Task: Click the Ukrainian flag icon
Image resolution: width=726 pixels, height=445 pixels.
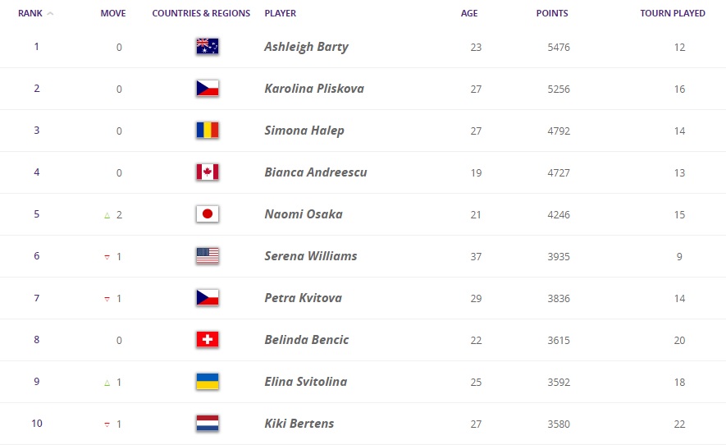Action: pos(207,382)
